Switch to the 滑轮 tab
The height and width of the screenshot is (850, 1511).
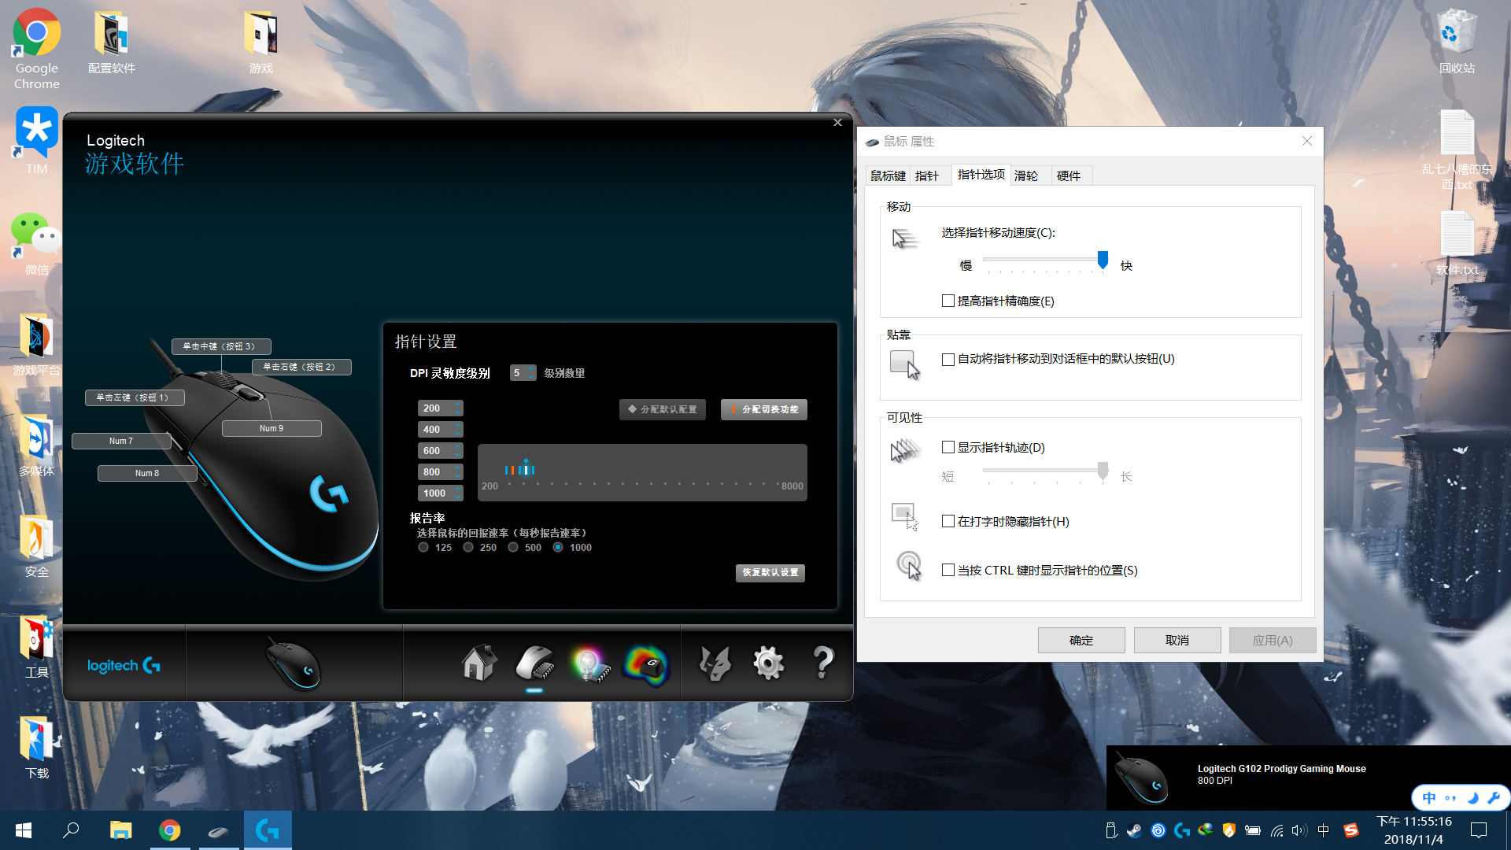(x=1026, y=176)
